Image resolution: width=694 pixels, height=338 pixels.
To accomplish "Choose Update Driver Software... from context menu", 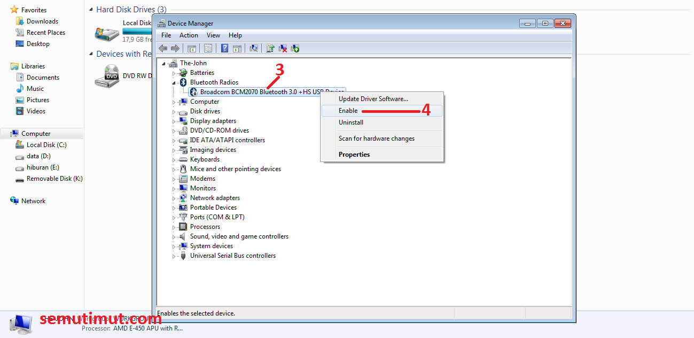I will pyautogui.click(x=382, y=99).
